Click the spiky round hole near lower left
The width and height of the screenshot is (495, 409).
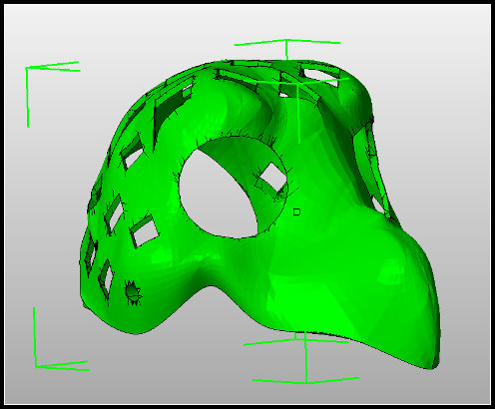(133, 292)
